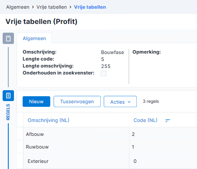197x169 pixels.
Task: Click second breadcrumb separator chevron
Action: [71, 7]
